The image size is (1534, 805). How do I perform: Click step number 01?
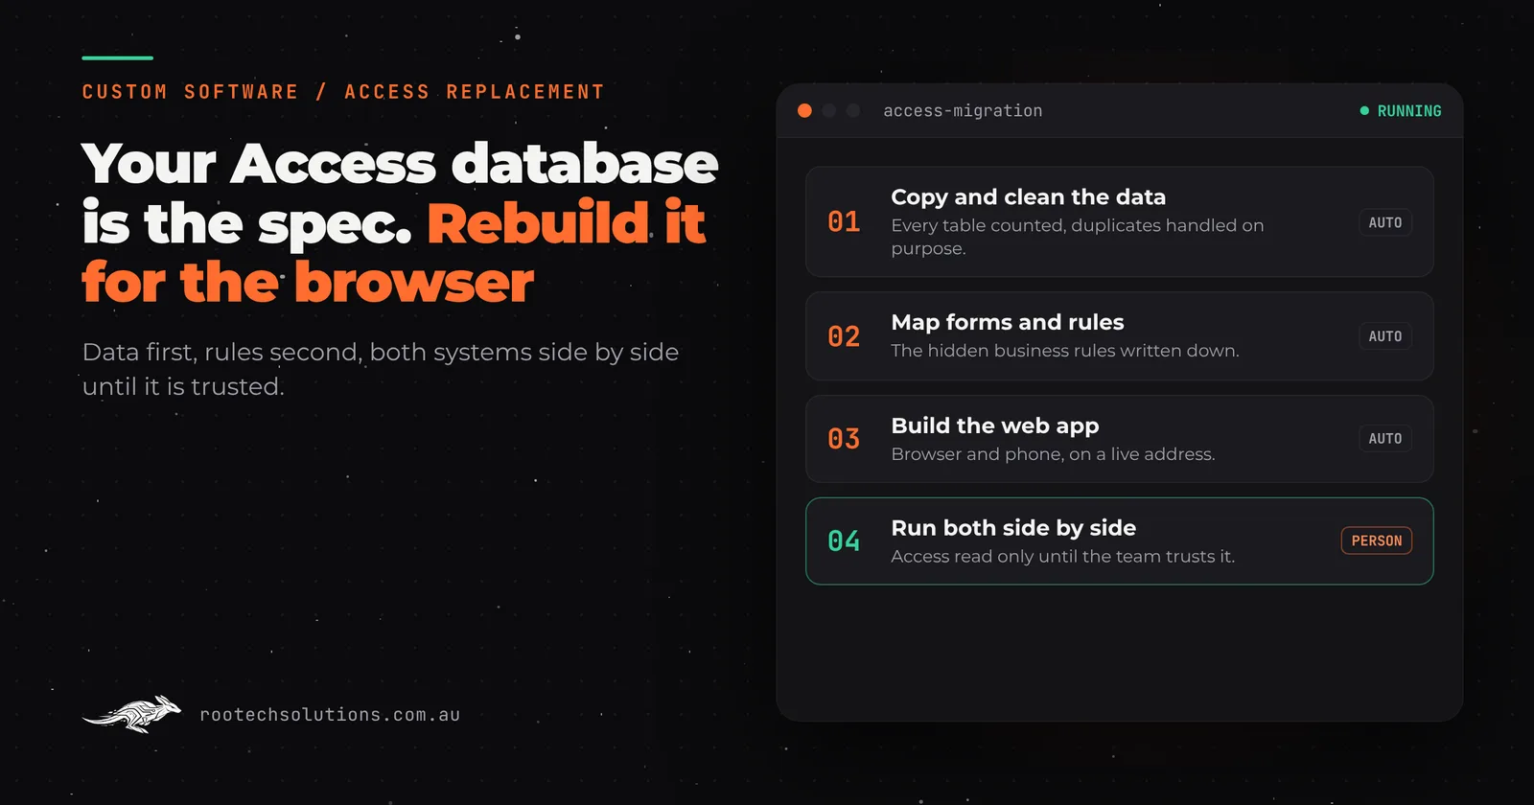click(x=844, y=222)
